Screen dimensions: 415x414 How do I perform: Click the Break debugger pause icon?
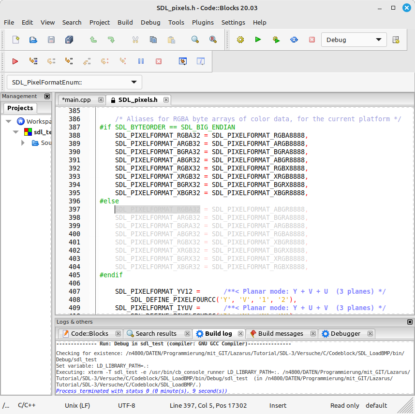141,61
